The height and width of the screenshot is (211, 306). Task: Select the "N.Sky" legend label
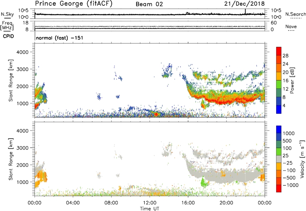tap(7, 14)
